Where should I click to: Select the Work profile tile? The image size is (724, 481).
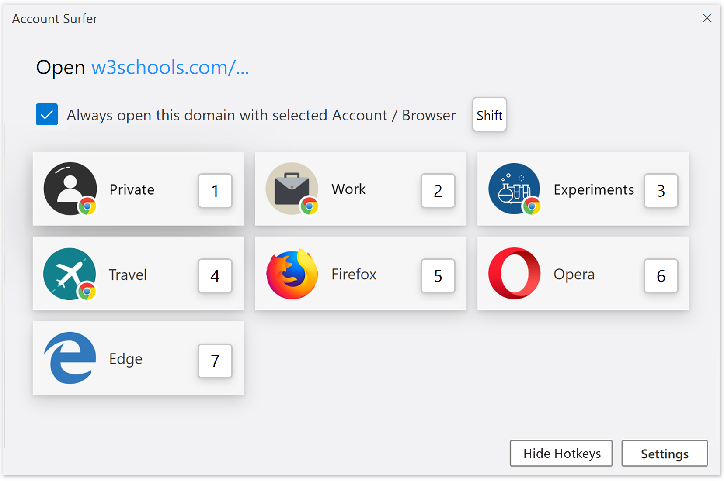(360, 189)
